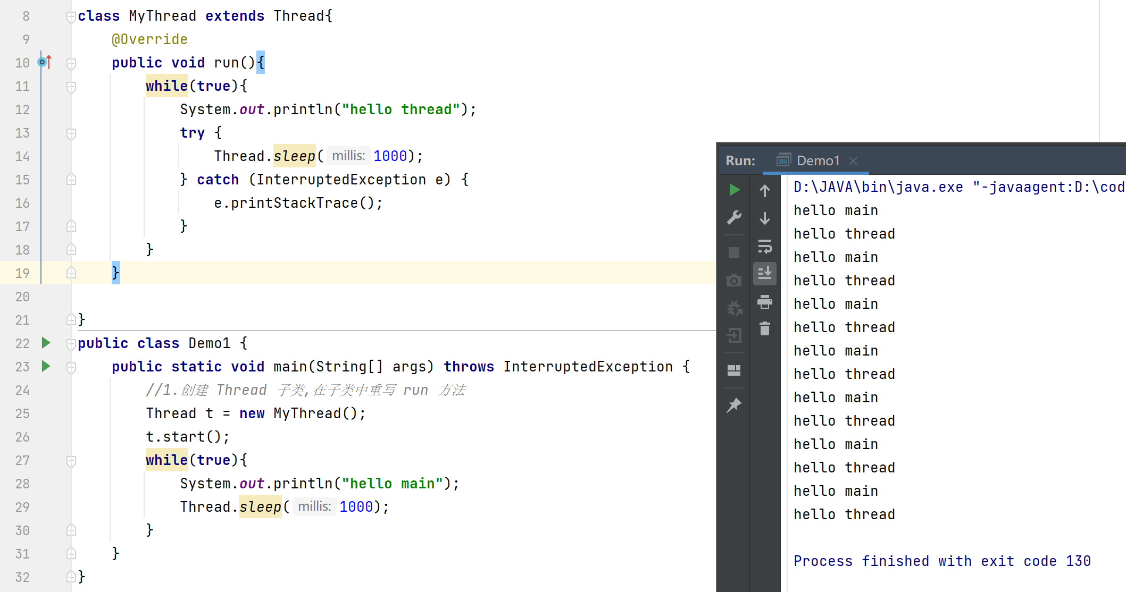Clear console with the trash can icon
Viewport: 1126px width, 592px height.
[765, 329]
